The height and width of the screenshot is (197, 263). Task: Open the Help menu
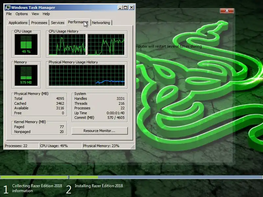tap(46, 14)
